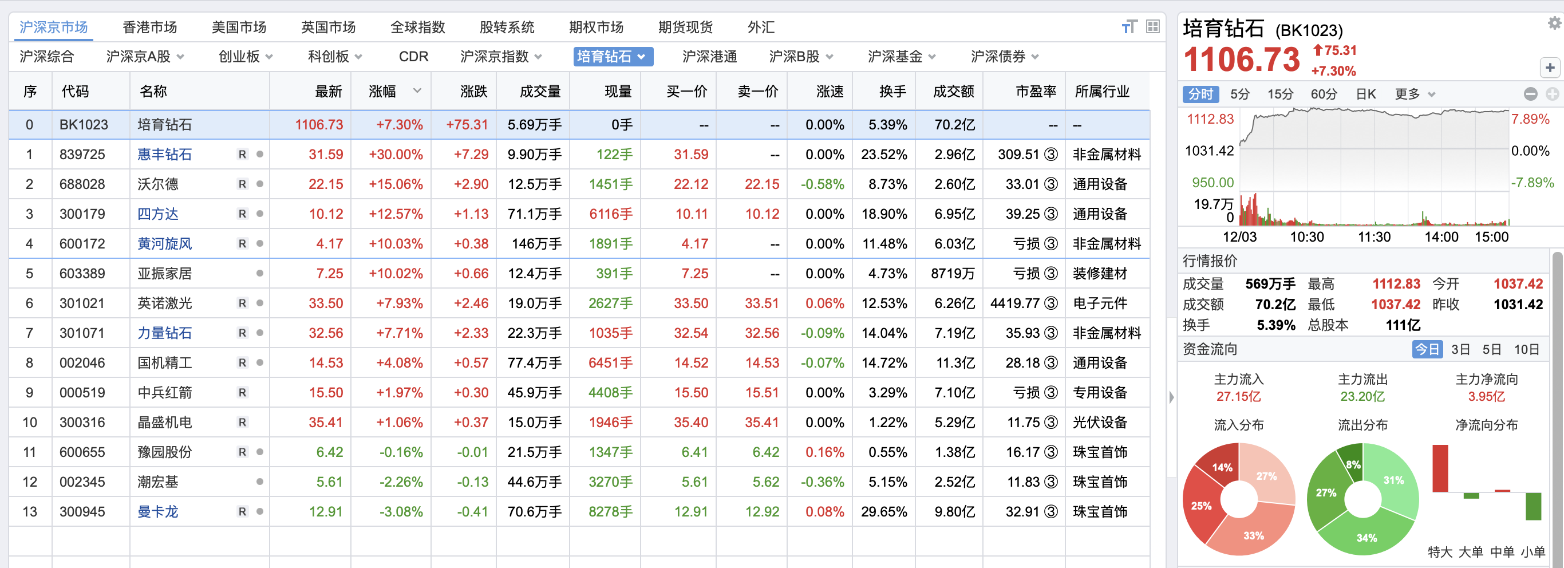Click the circled 3 icon in 英诺激光 row
Screen dimensions: 1564x568
(x=1051, y=303)
